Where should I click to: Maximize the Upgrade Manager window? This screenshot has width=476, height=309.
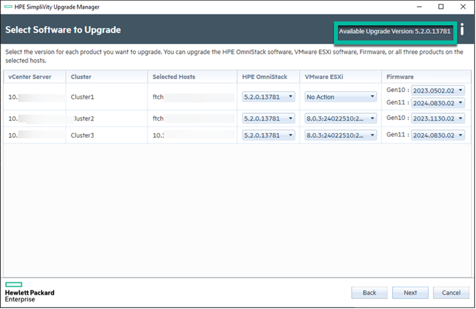pyautogui.click(x=441, y=7)
